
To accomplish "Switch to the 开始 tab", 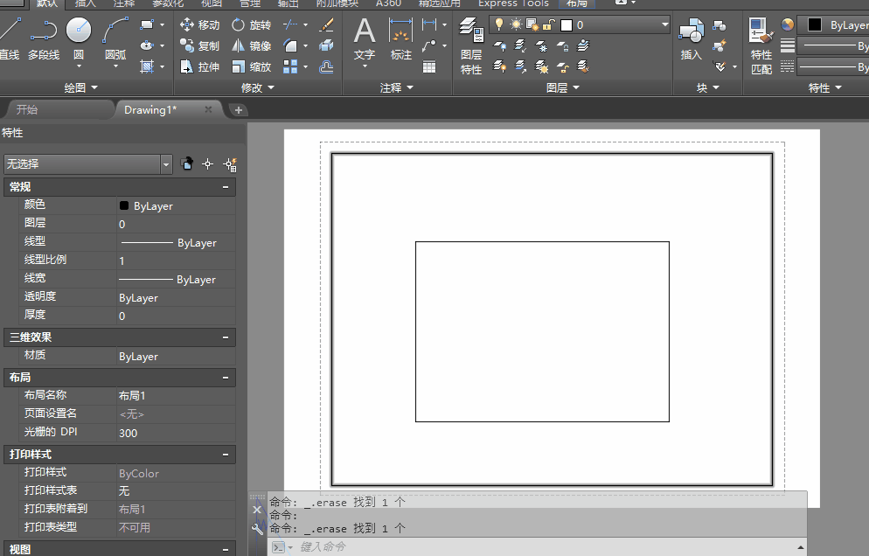I will pos(27,110).
